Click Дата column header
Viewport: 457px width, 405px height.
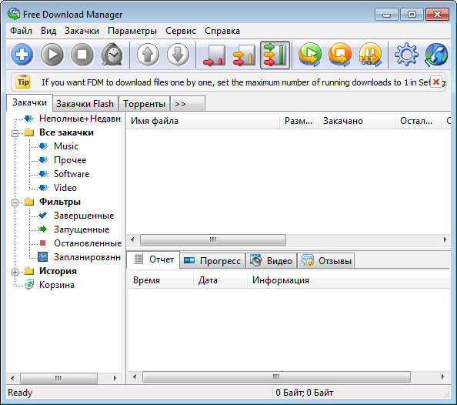pyautogui.click(x=221, y=280)
